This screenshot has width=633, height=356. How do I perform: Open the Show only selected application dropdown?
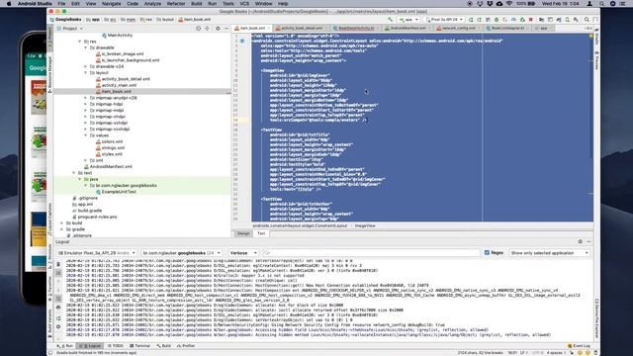550,253
